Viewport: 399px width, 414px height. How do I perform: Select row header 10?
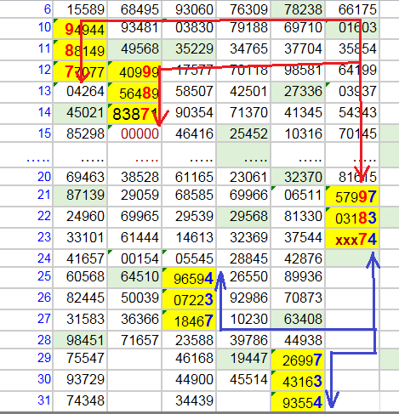tap(26, 28)
